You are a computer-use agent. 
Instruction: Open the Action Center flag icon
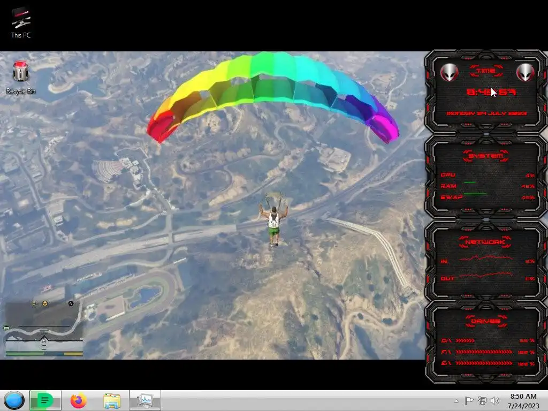pos(469,400)
